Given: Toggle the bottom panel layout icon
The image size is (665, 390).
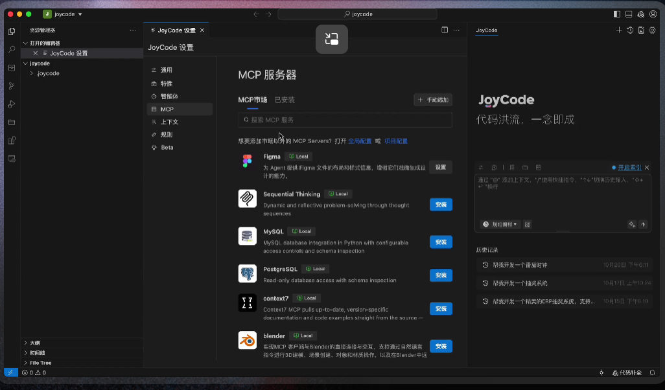Looking at the screenshot, I should (x=629, y=14).
